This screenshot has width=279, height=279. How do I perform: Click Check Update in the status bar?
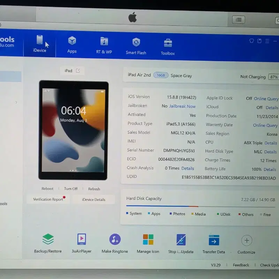pyautogui.click(x=269, y=265)
